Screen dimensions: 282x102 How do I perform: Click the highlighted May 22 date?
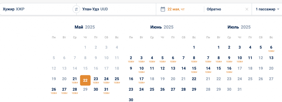pyautogui.click(x=85, y=80)
